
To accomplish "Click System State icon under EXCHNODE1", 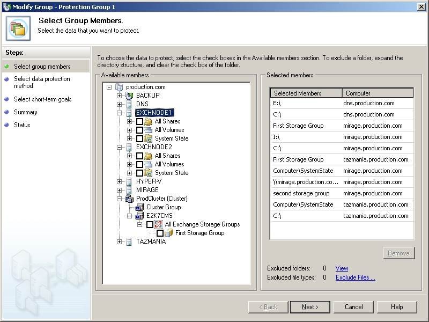I will point(148,138).
